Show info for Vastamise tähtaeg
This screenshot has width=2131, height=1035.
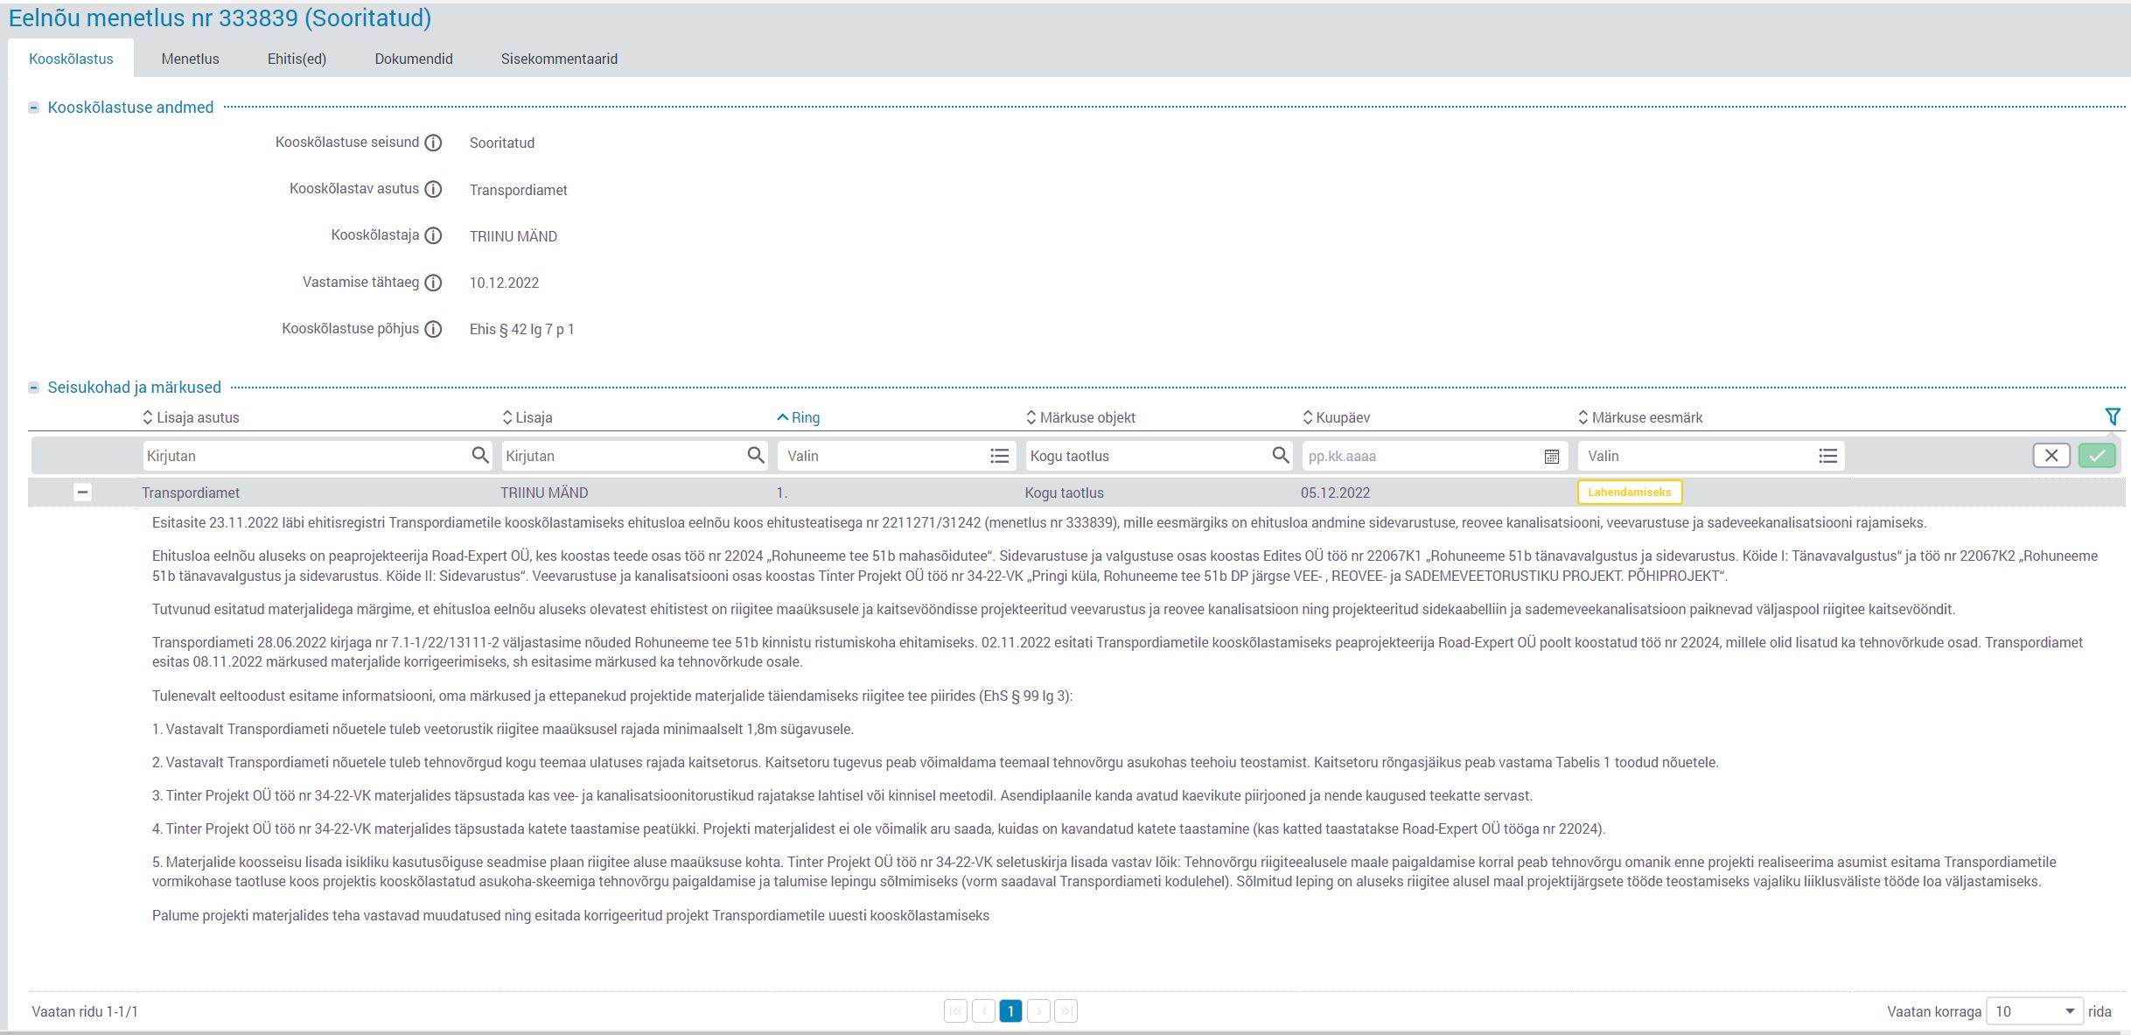click(x=433, y=283)
